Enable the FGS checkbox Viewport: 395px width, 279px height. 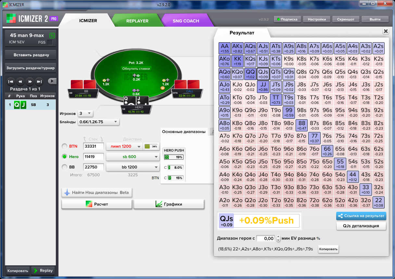[50, 42]
